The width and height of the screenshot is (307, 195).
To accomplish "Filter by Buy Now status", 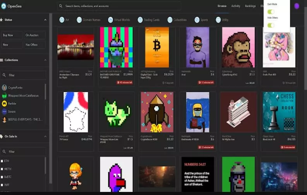I will [12, 35].
